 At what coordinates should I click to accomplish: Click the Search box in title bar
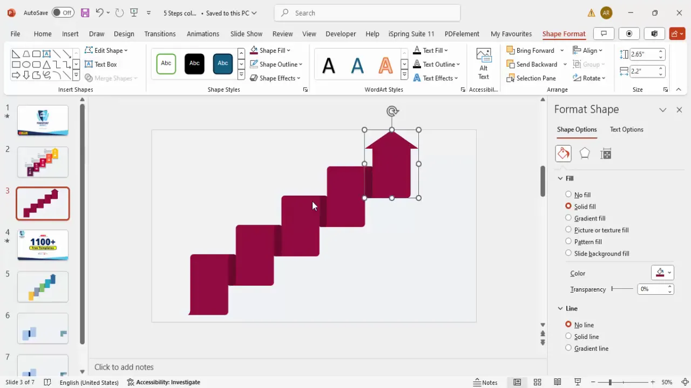click(367, 13)
